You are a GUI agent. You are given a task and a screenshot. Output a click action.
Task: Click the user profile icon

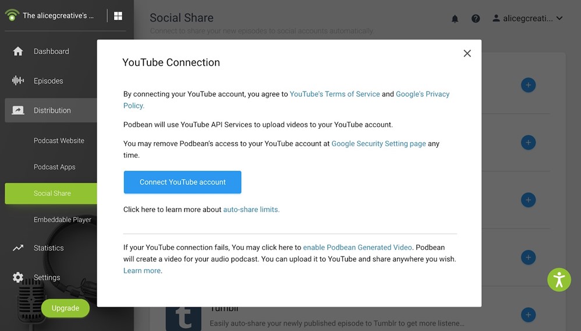(496, 18)
